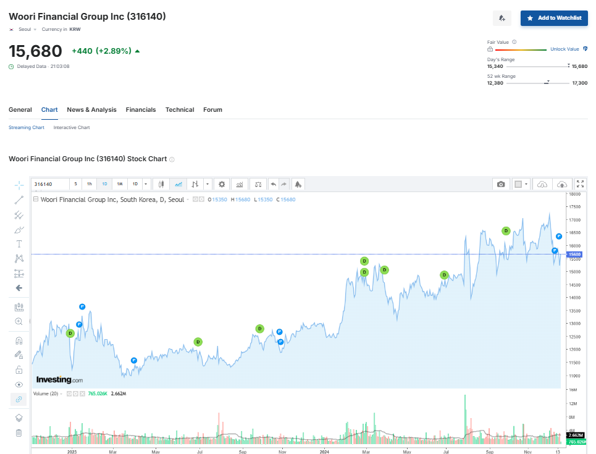Click the back arrow in left sidebar
This screenshot has height=454, width=596.
(x=19, y=288)
